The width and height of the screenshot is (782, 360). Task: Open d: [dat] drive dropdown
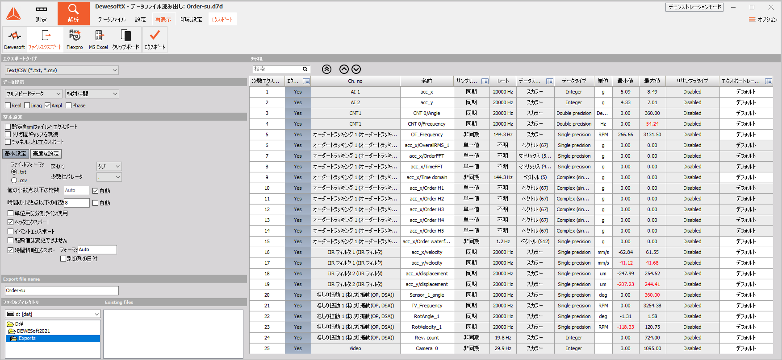point(53,314)
